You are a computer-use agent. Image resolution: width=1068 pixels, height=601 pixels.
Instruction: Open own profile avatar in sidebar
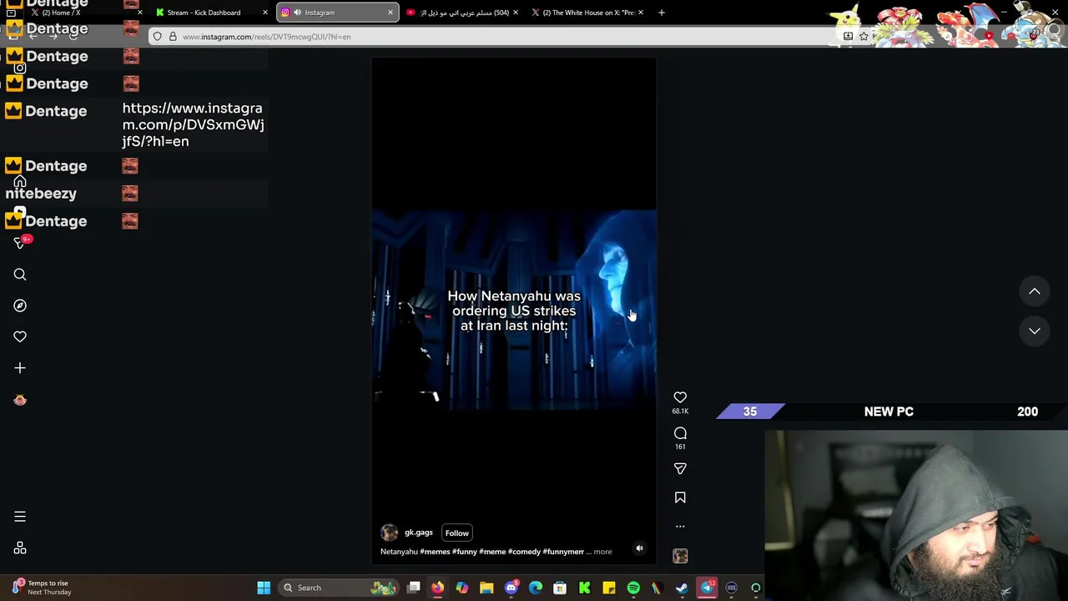20,400
